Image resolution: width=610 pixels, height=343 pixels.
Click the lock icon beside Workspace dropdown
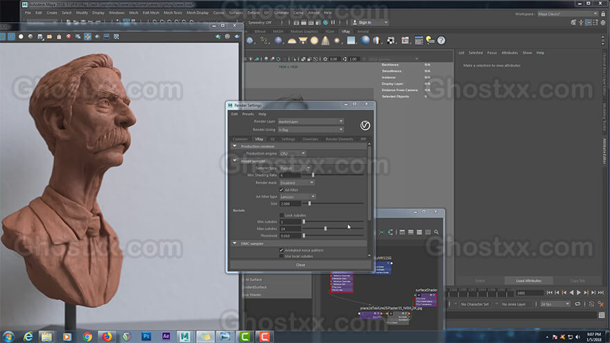point(603,14)
